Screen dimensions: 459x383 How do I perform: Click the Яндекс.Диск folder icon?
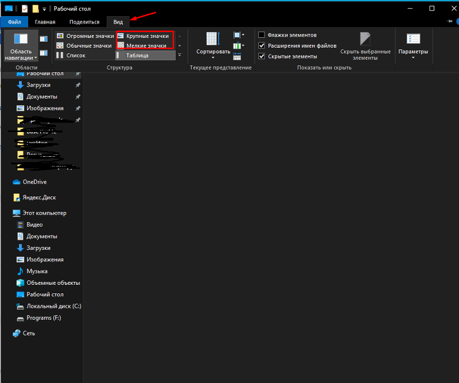17,198
